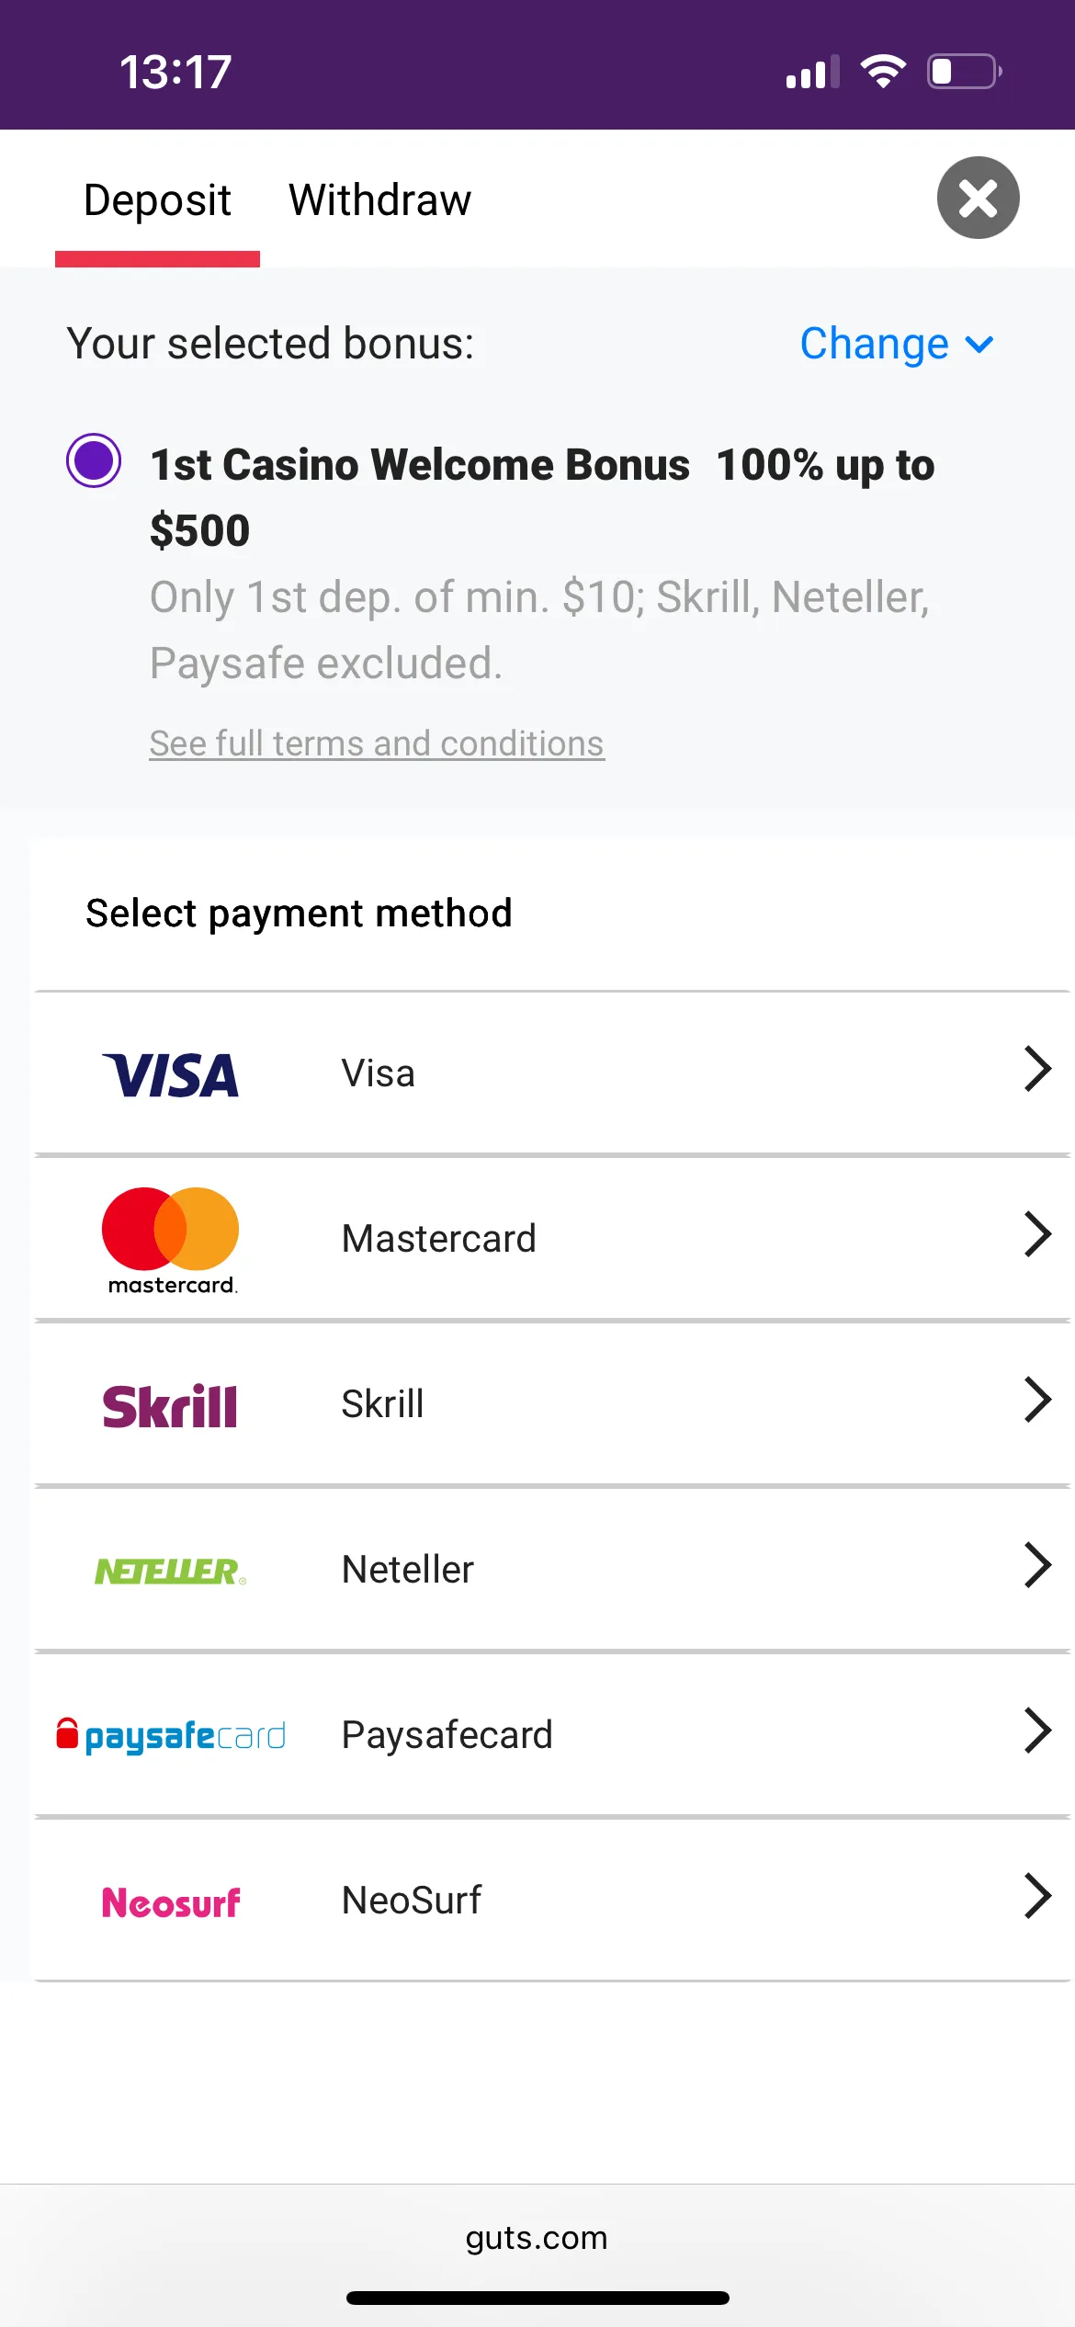The width and height of the screenshot is (1075, 2327).
Task: Tap the battery status icon
Action: click(x=964, y=72)
